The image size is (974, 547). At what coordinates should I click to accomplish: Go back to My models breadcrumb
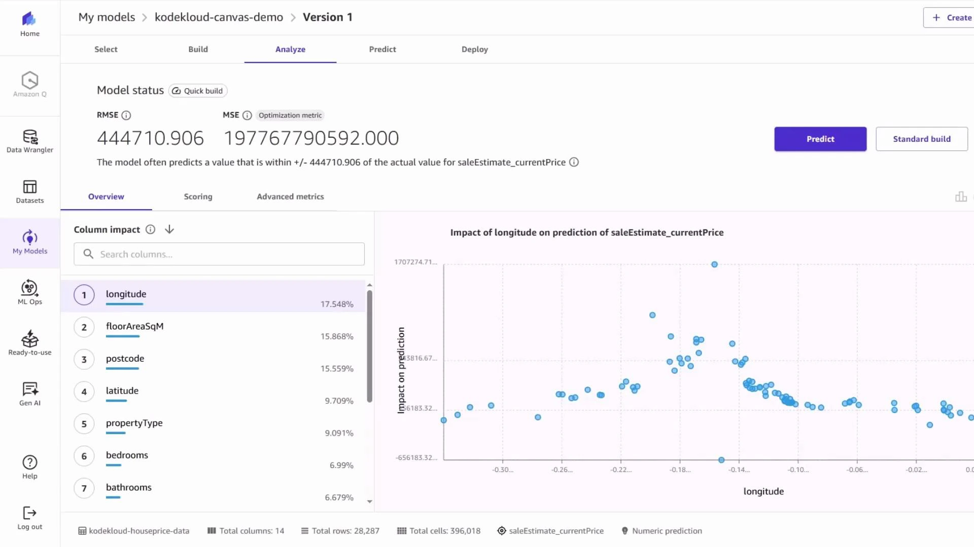tap(107, 17)
